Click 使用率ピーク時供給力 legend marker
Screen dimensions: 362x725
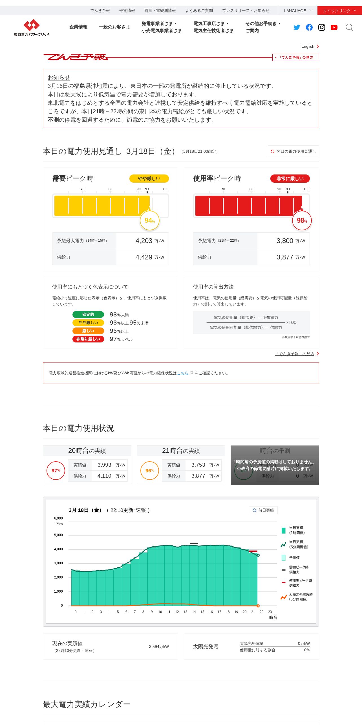(284, 582)
